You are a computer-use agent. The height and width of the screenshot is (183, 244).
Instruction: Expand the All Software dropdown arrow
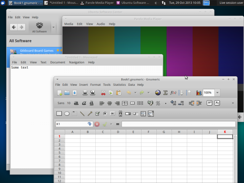53,27
